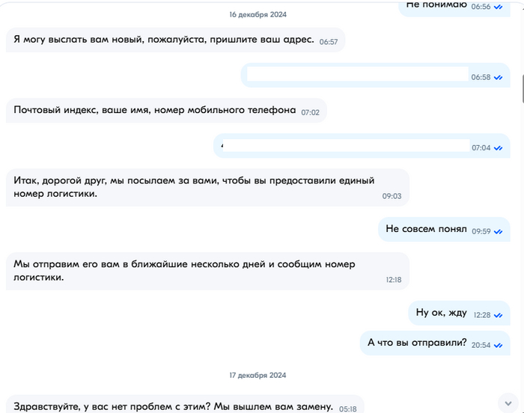Click message asking to send your address

(164, 40)
